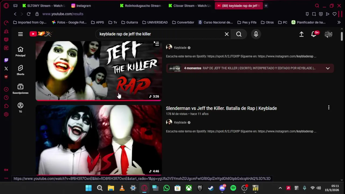
Task: Open Planificador bookmark
Action: point(308,22)
